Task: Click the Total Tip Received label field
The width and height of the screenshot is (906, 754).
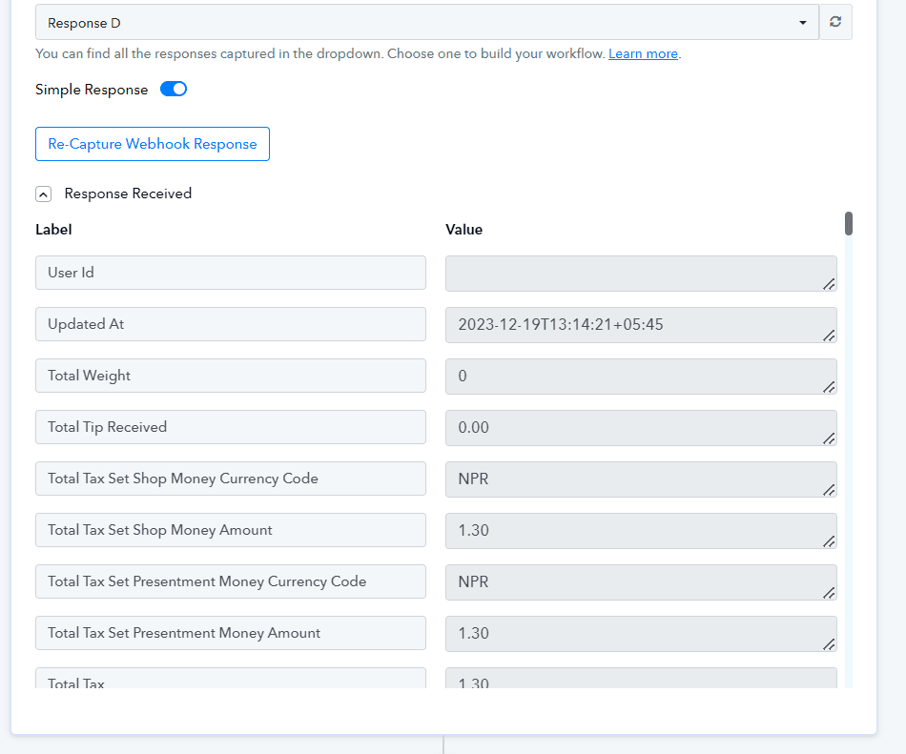Action: click(231, 427)
